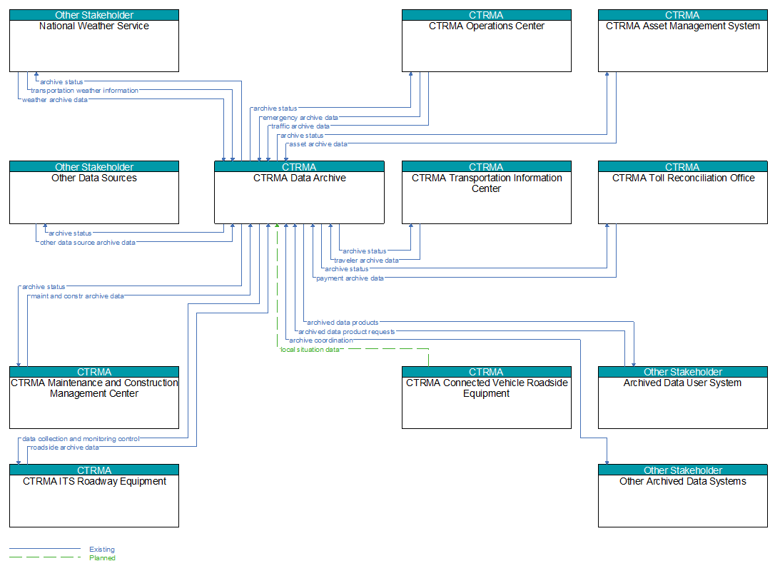Click the Other Data Sources box

pyautogui.click(x=94, y=192)
